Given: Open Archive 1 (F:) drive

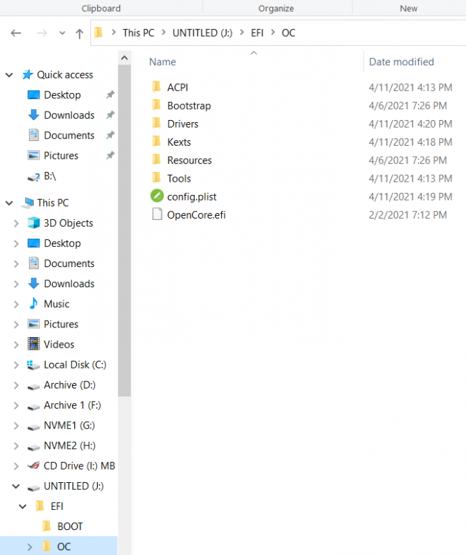Looking at the screenshot, I should pyautogui.click(x=72, y=405).
